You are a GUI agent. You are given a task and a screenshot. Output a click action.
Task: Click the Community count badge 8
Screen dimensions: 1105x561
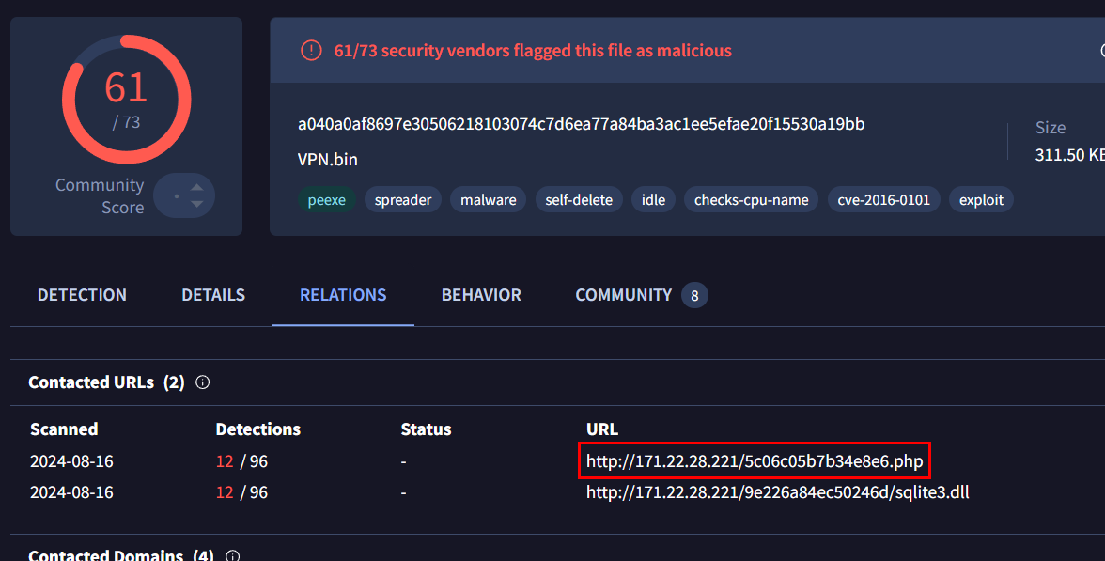coord(694,296)
